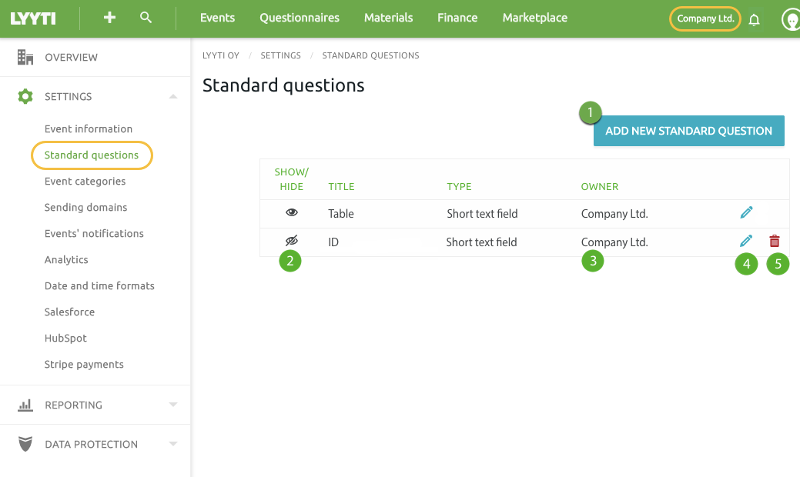Open Overview in sidebar
This screenshot has width=800, height=477.
point(71,57)
